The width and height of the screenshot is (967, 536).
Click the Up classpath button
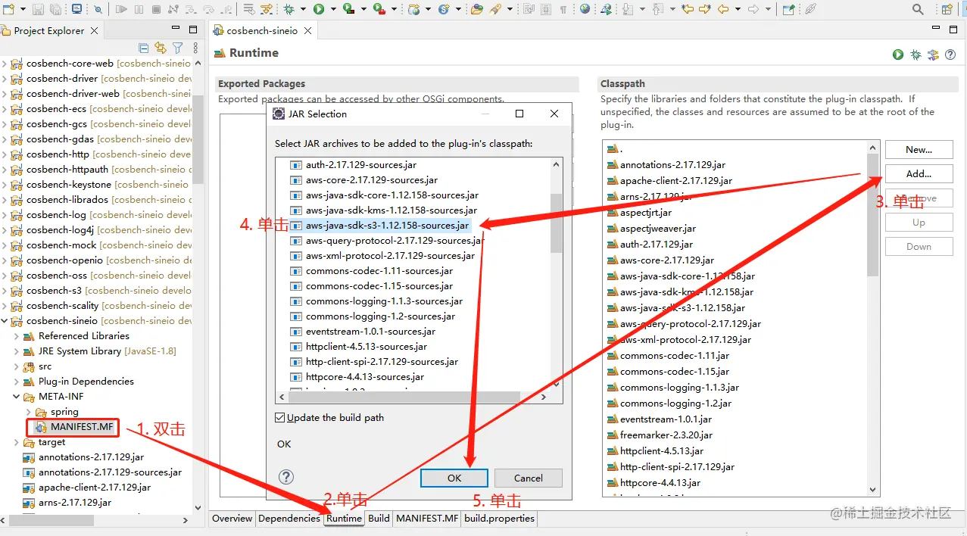coord(919,222)
